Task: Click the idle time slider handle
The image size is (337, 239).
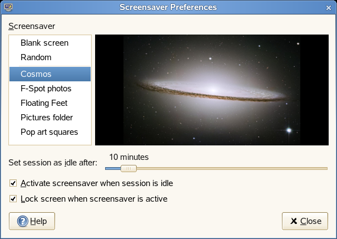Action: [128, 168]
